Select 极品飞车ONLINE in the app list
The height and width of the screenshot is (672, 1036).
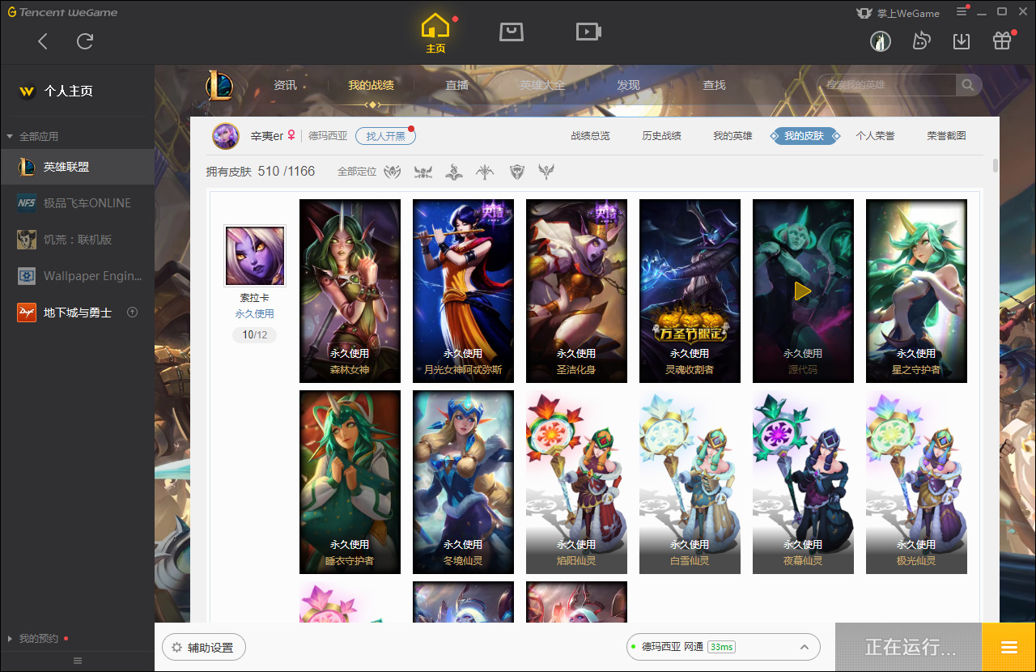(x=77, y=203)
